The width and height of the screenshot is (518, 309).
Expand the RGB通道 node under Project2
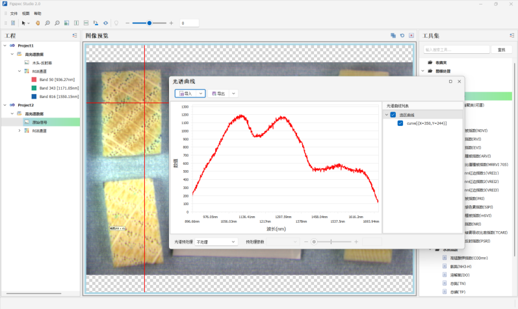(19, 130)
